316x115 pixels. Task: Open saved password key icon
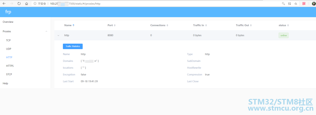[283, 4]
